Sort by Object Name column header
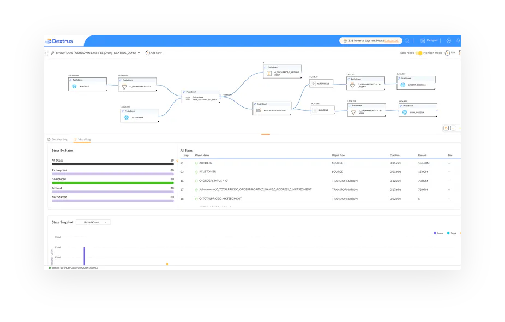 [x=202, y=156]
